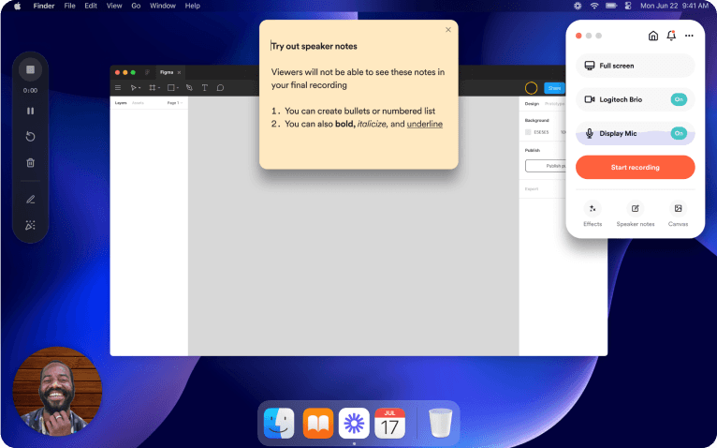Click the E5E5E5 background color swatch

(528, 132)
